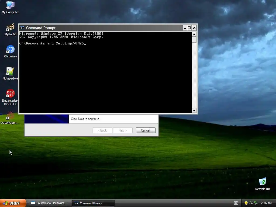Select Command Prompt taskbar button
This screenshot has height=207, width=276.
93,203
